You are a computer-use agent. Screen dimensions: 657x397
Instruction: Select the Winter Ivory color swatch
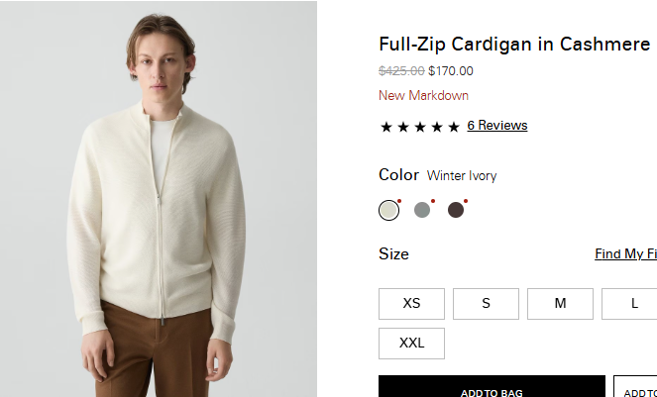tap(388, 210)
